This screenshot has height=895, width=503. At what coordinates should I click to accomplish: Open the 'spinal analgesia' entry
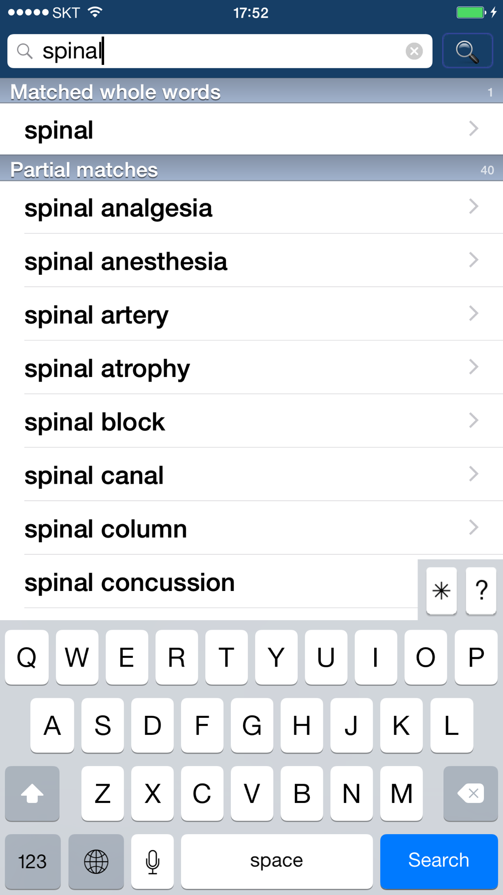pos(251,207)
